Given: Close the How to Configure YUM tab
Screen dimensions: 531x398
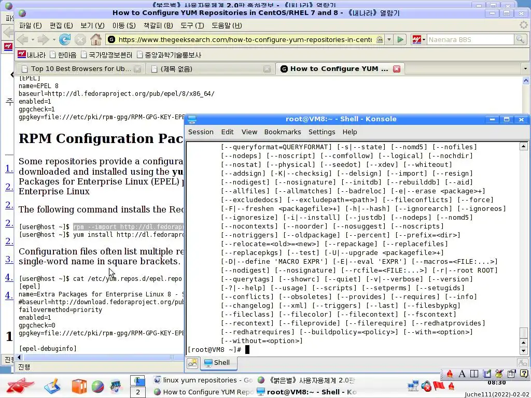Looking at the screenshot, I should (397, 69).
